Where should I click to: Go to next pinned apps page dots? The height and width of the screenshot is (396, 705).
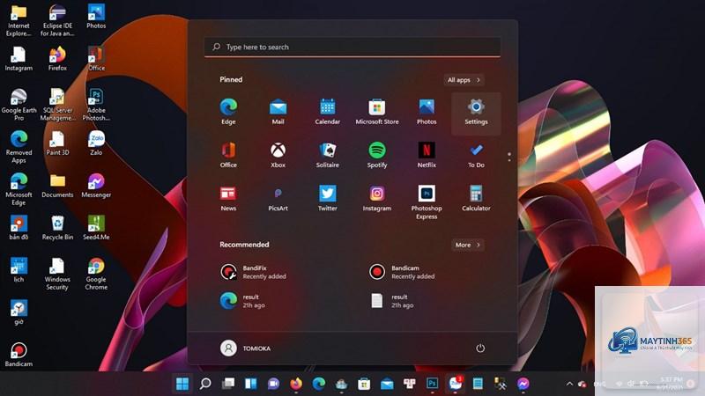pyautogui.click(x=509, y=157)
